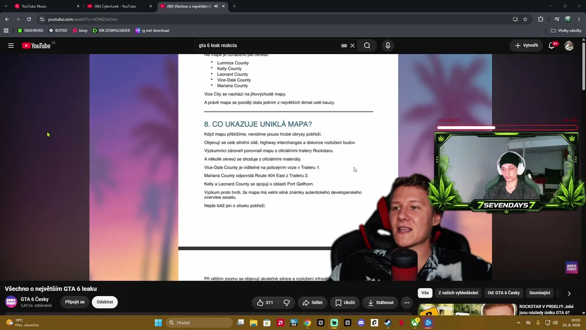Start voice search with the microphone
This screenshot has width=586, height=330.
tap(388, 45)
